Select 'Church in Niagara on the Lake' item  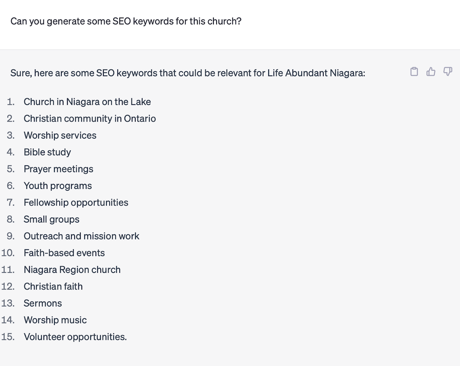(87, 102)
